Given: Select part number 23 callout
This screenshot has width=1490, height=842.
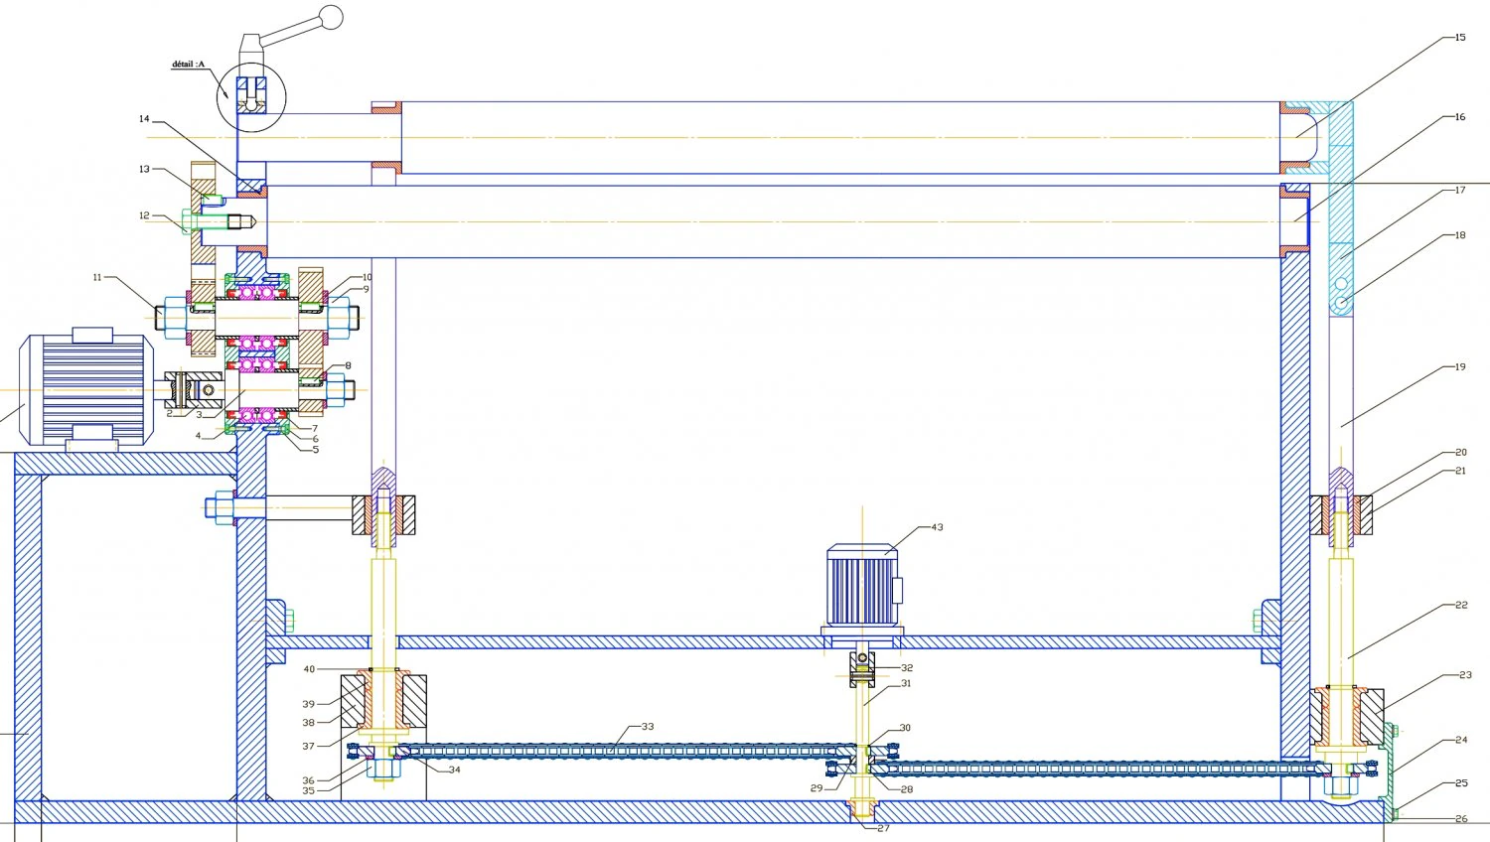Looking at the screenshot, I should [x=1465, y=675].
